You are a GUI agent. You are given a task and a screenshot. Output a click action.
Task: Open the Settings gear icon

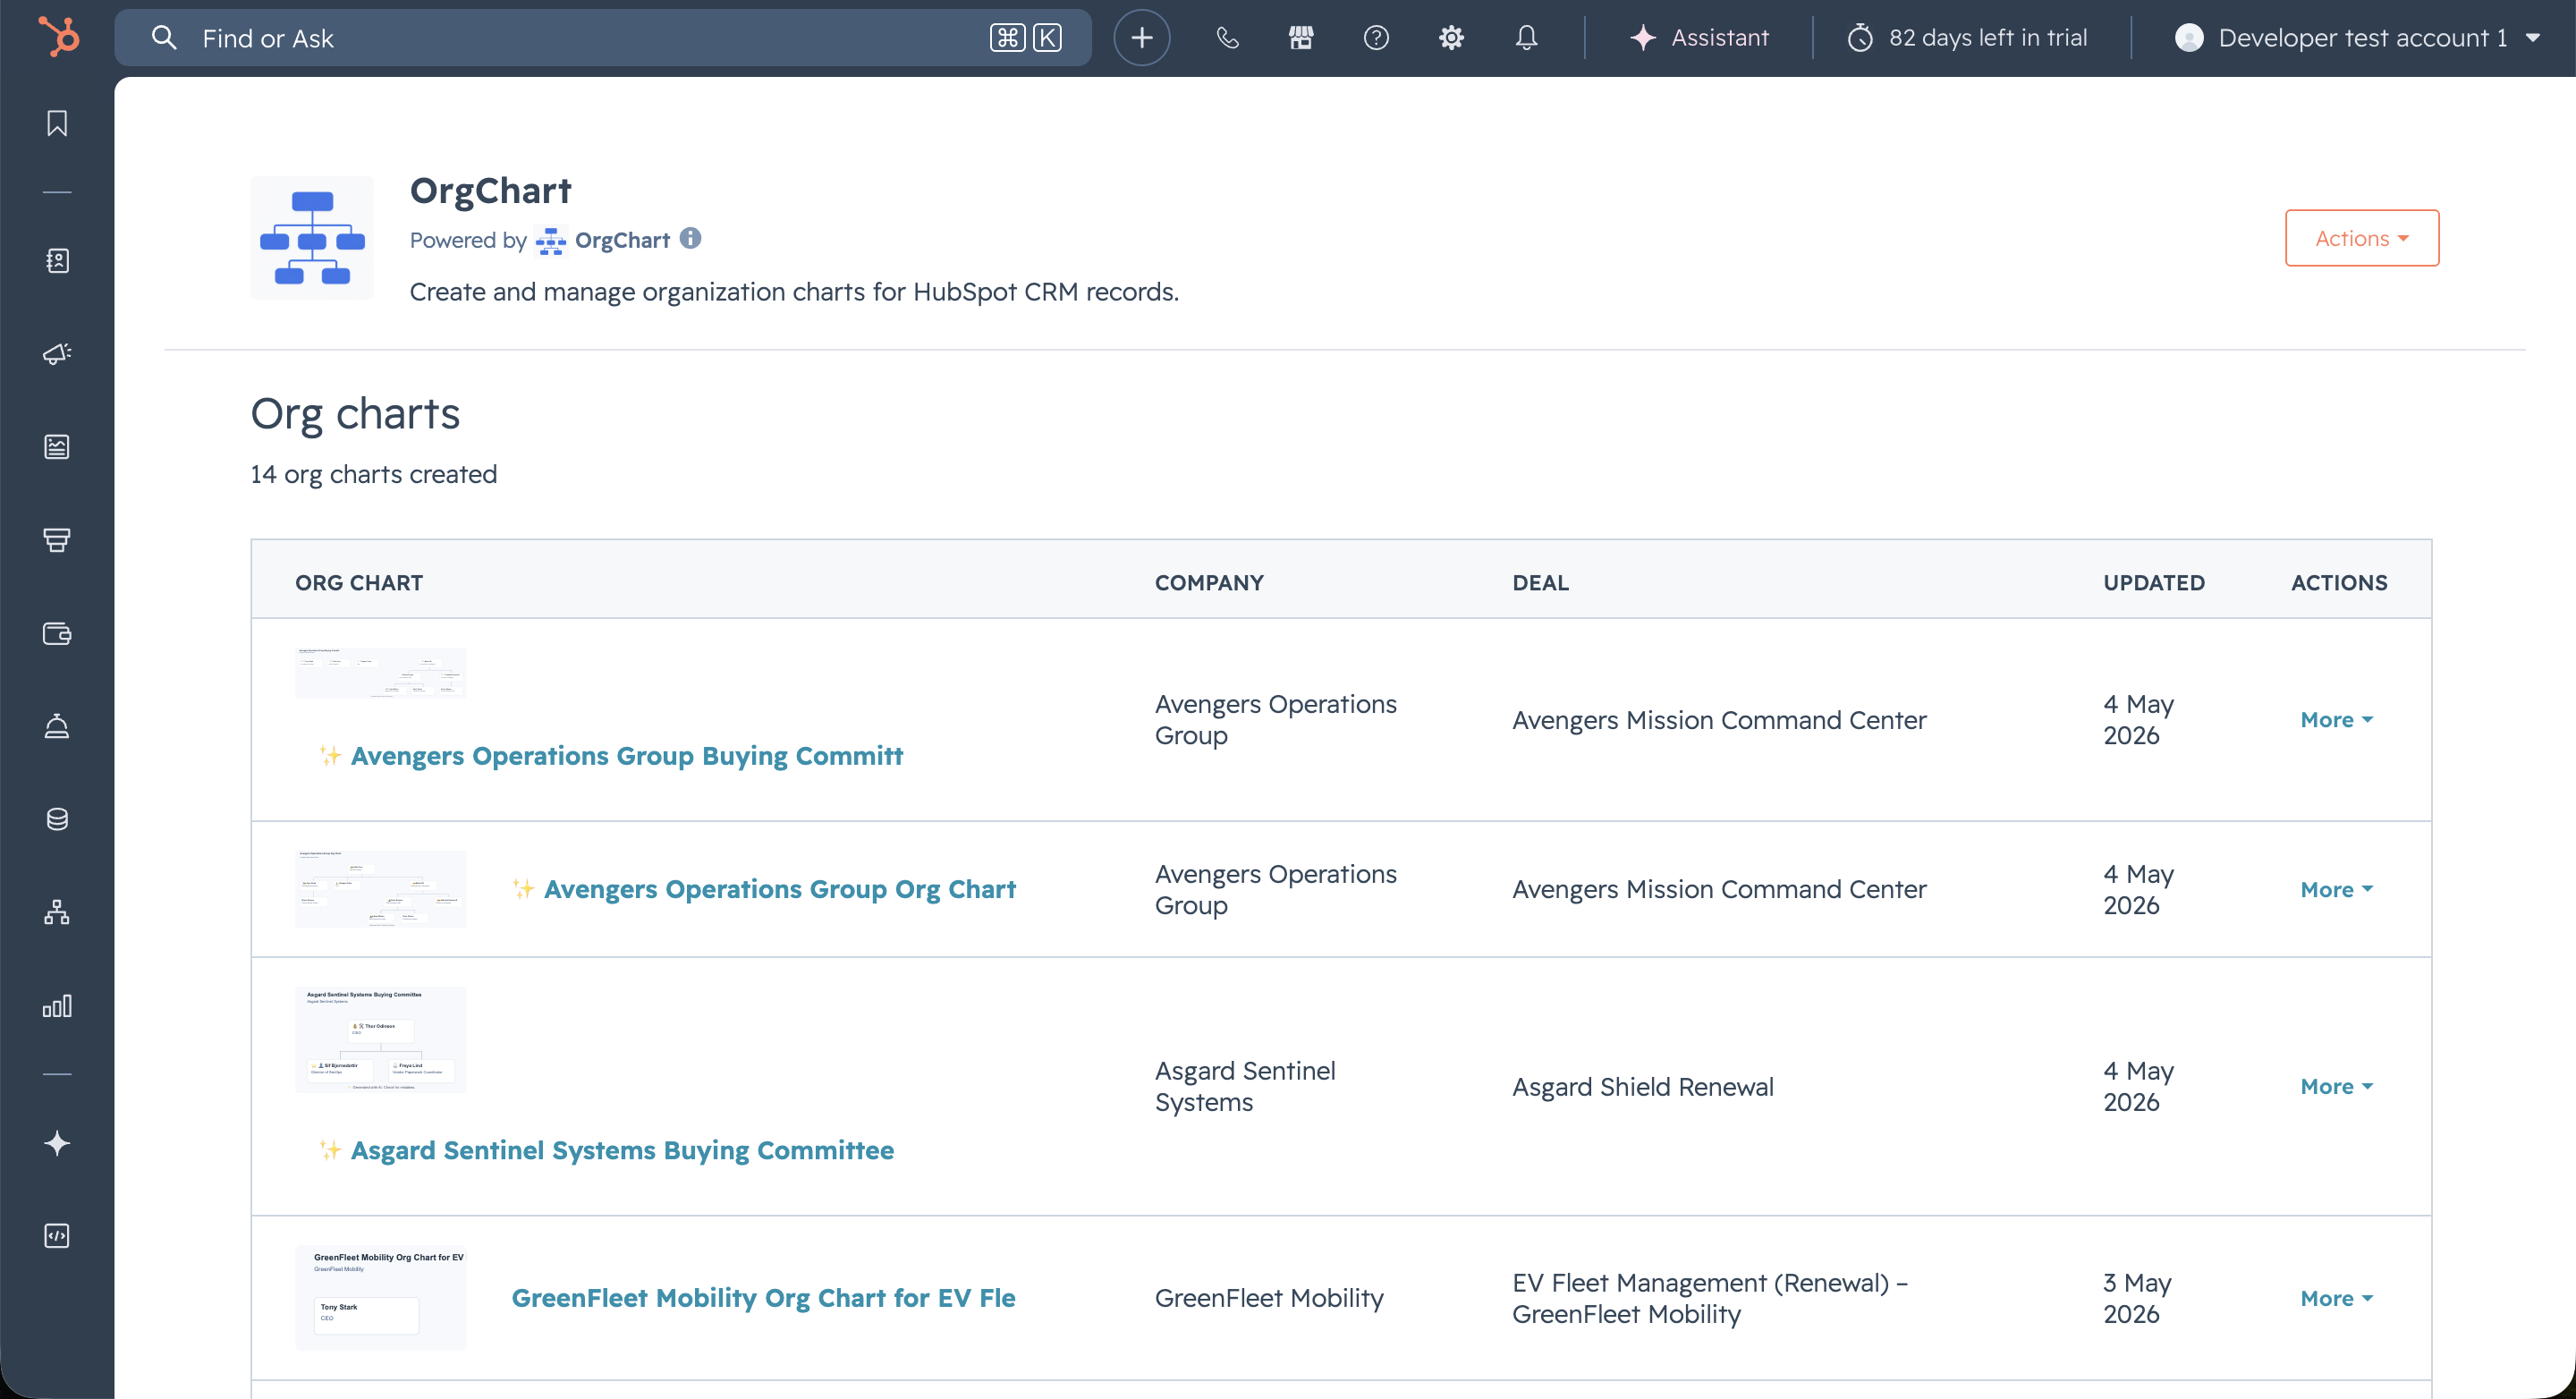(1451, 38)
